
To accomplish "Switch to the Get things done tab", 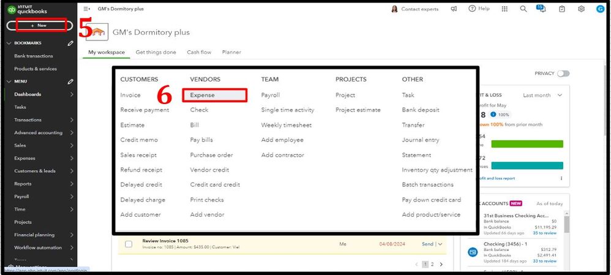I will point(156,52).
